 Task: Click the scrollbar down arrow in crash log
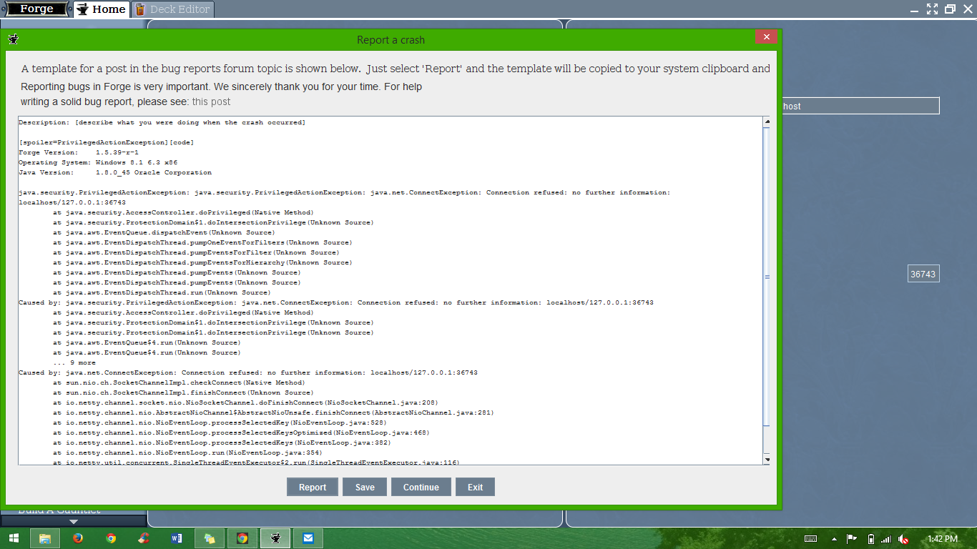767,458
